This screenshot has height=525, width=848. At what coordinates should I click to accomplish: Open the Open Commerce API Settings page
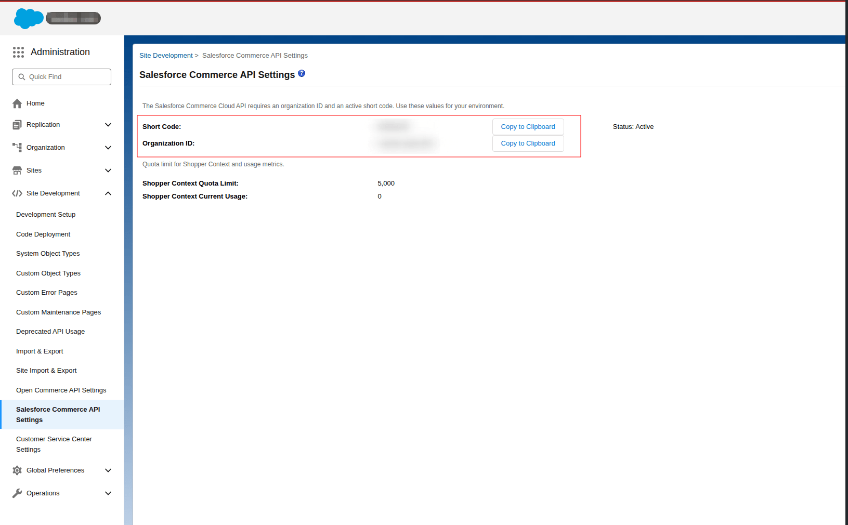(x=61, y=390)
